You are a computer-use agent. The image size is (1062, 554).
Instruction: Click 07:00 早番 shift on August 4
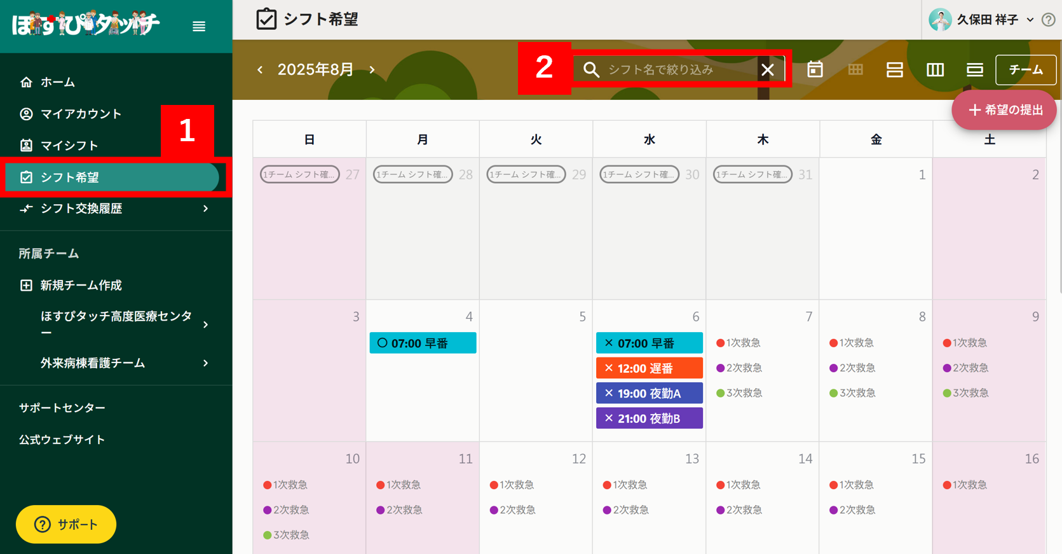[x=423, y=343]
